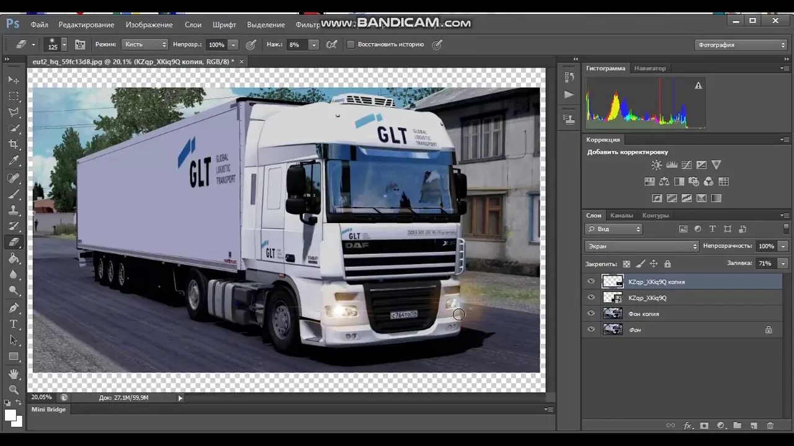Toggle lock position
Image resolution: width=794 pixels, height=446 pixels.
[x=654, y=264]
